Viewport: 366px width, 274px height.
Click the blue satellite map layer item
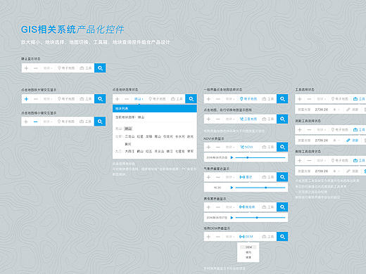(x=248, y=119)
